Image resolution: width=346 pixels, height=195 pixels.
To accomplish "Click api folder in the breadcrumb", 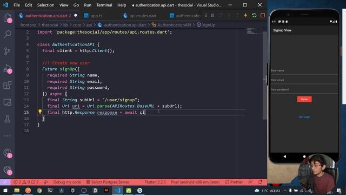I will tap(89, 25).
